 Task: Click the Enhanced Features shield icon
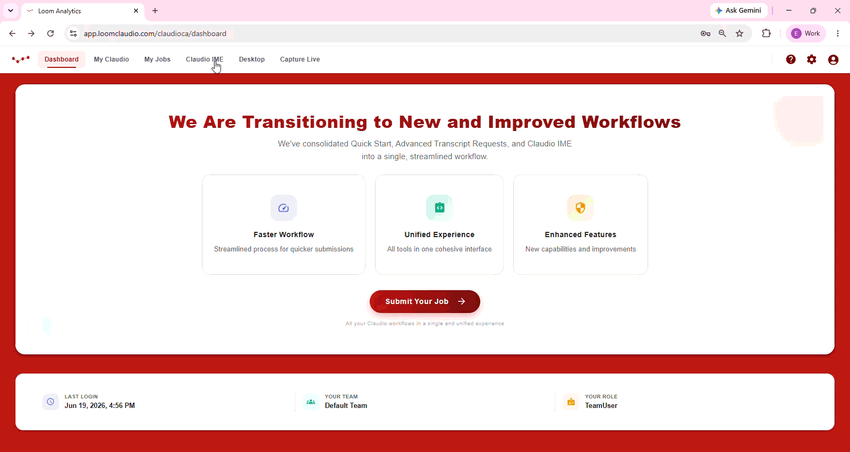click(x=581, y=208)
